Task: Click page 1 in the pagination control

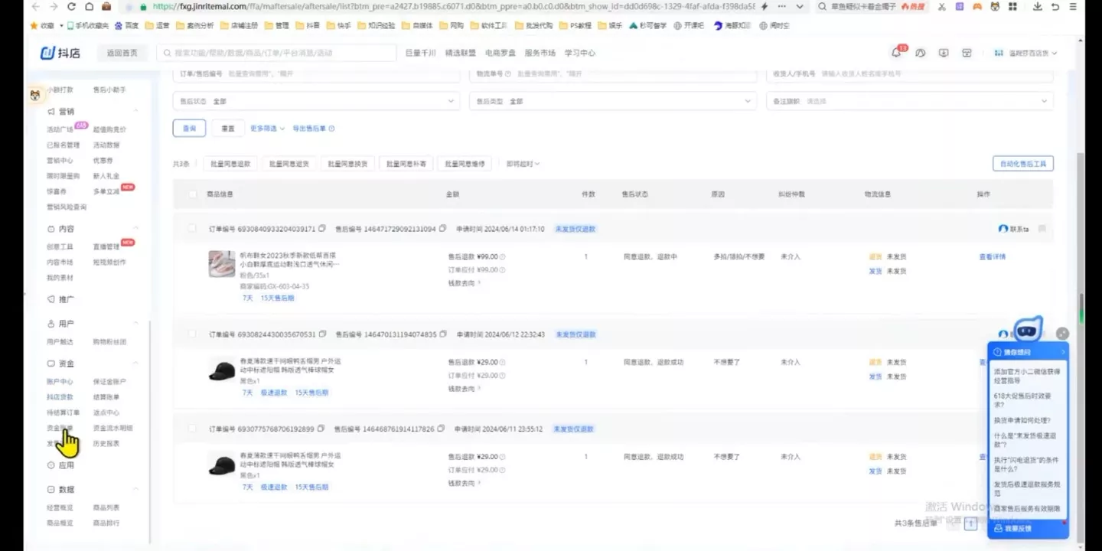Action: click(970, 523)
